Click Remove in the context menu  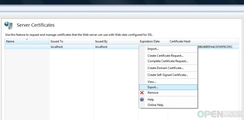(168, 93)
